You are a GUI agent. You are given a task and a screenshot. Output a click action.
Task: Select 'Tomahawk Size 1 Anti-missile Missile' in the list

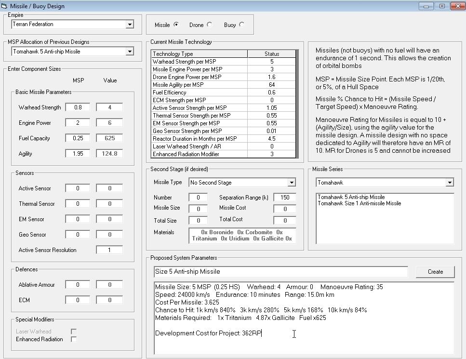point(359,203)
